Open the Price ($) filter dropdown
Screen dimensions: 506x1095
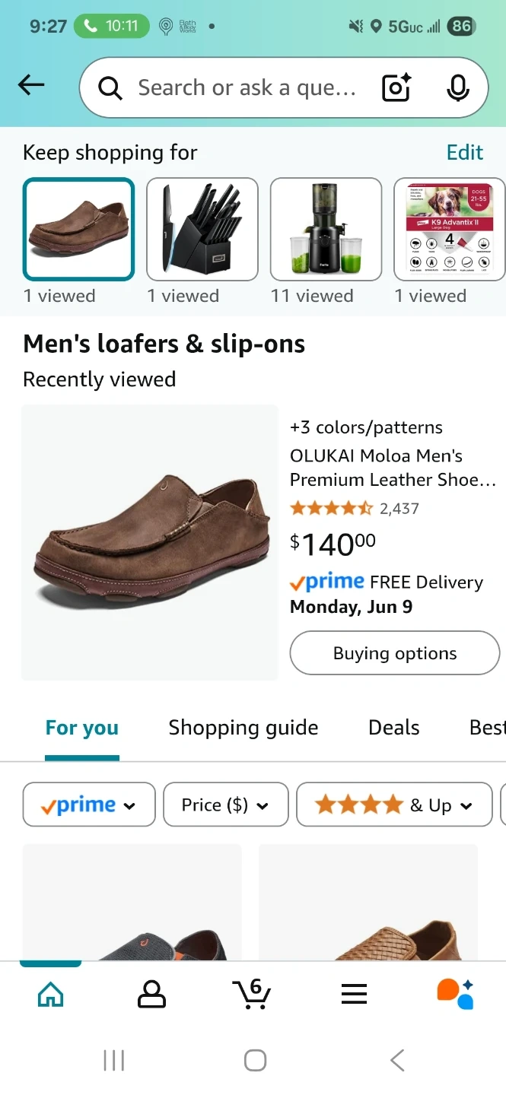pos(225,805)
